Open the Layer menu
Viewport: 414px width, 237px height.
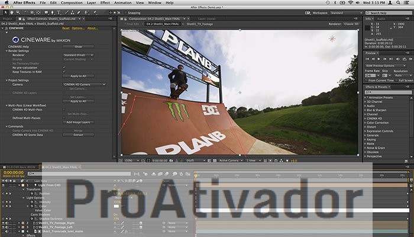tap(91, 2)
